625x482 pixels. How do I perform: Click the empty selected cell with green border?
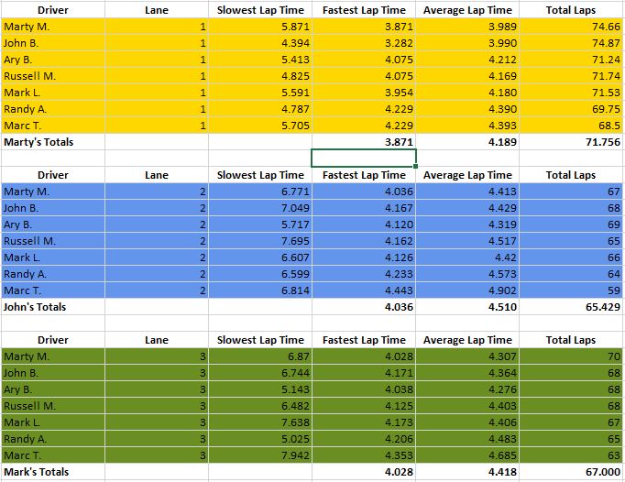pyautogui.click(x=364, y=159)
